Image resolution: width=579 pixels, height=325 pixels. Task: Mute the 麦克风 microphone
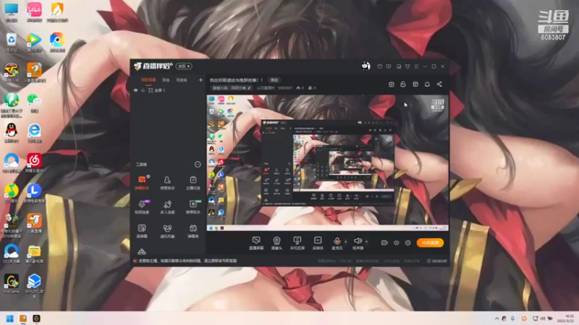(x=337, y=243)
